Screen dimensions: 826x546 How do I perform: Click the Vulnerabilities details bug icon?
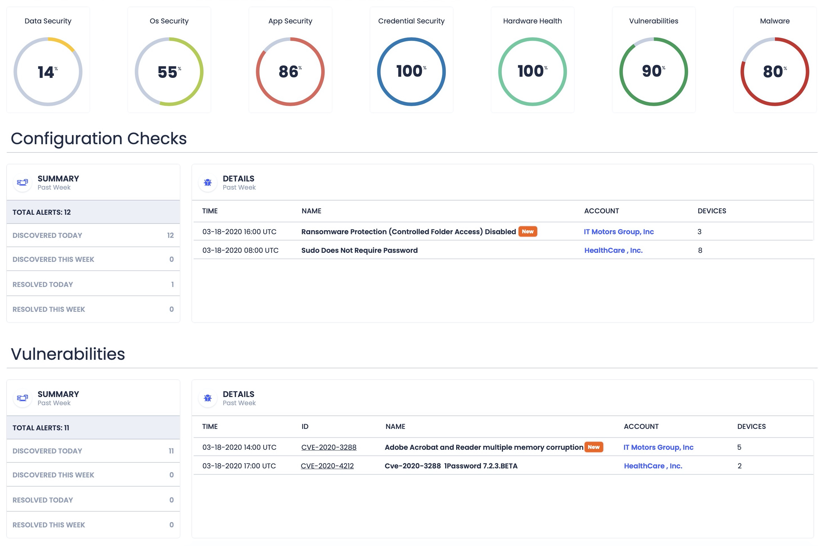point(208,398)
